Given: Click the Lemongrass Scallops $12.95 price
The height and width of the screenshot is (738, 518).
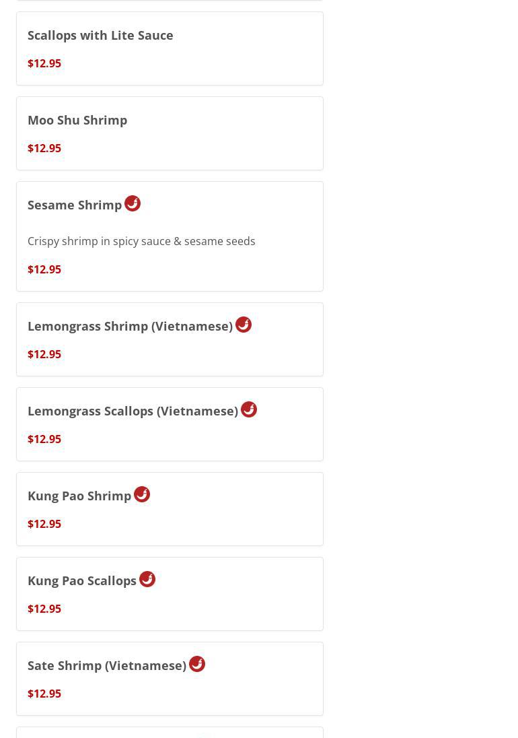Looking at the screenshot, I should [44, 439].
